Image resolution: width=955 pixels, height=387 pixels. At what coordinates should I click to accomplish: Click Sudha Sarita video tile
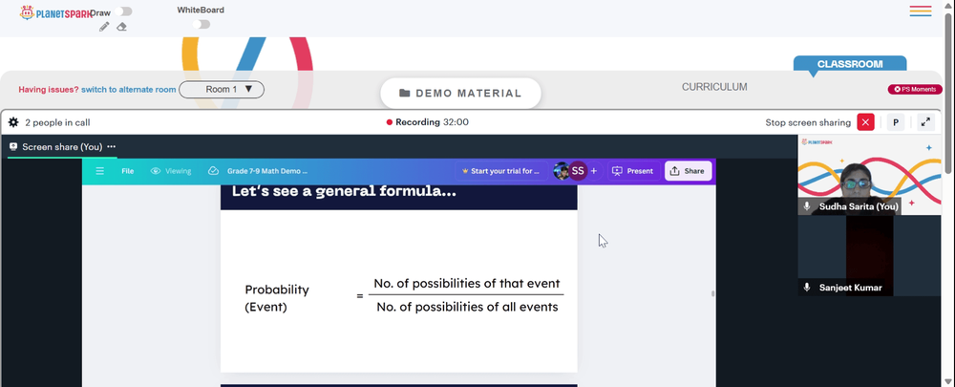click(x=869, y=174)
